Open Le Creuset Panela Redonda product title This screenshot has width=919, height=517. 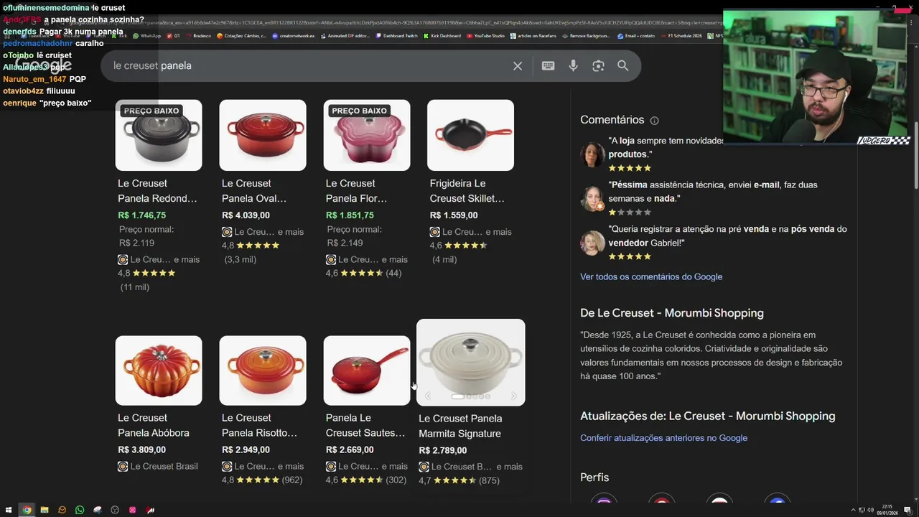(x=157, y=191)
